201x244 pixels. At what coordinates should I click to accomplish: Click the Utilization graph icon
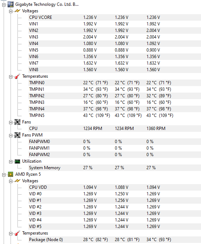pyautogui.click(x=17, y=161)
